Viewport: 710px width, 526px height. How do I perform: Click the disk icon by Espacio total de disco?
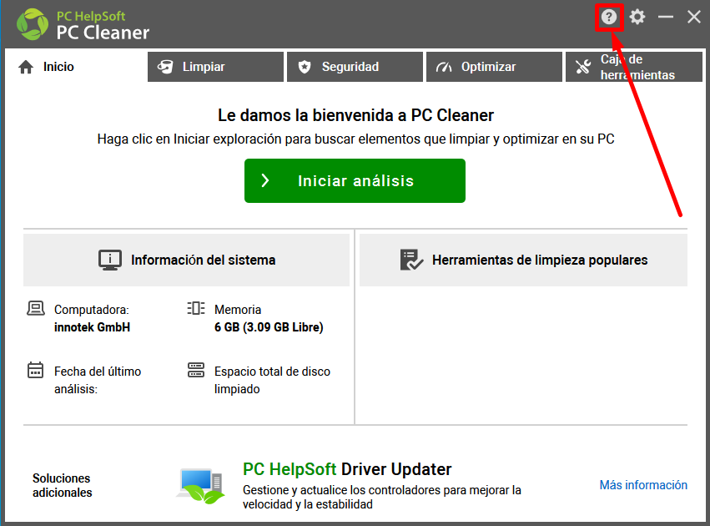(x=196, y=370)
